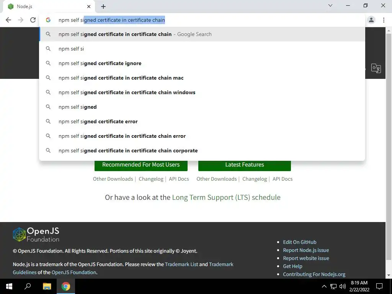Click search icon beside 'chain corporate' suggestion

tap(48, 150)
